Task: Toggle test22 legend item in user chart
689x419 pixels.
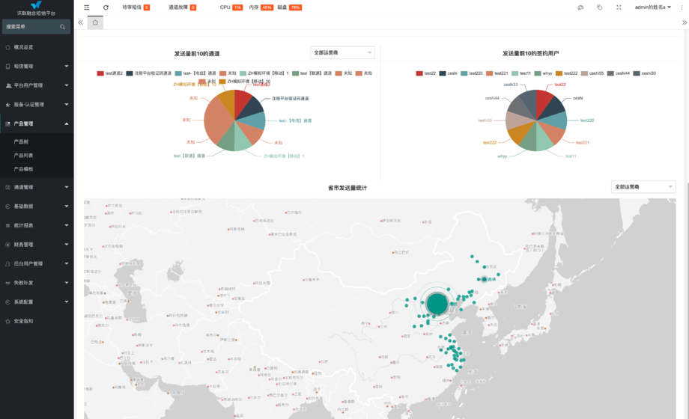Action: point(426,73)
